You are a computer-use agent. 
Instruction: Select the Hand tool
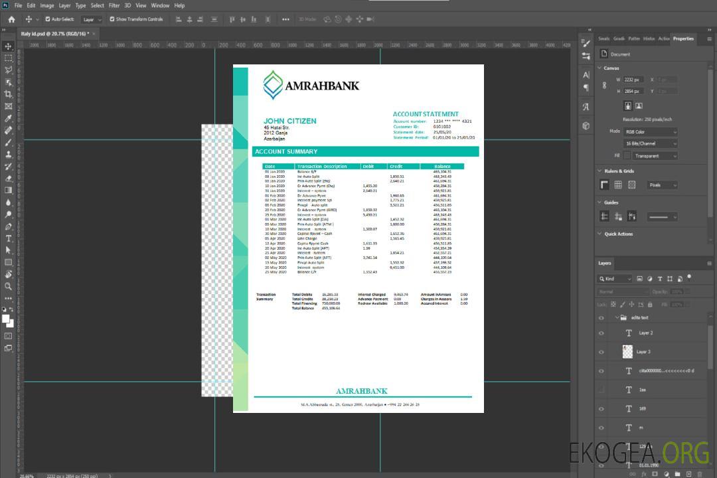[x=8, y=274]
